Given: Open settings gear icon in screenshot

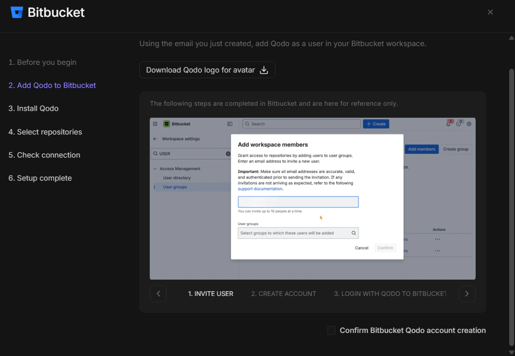Looking at the screenshot, I should coord(469,124).
